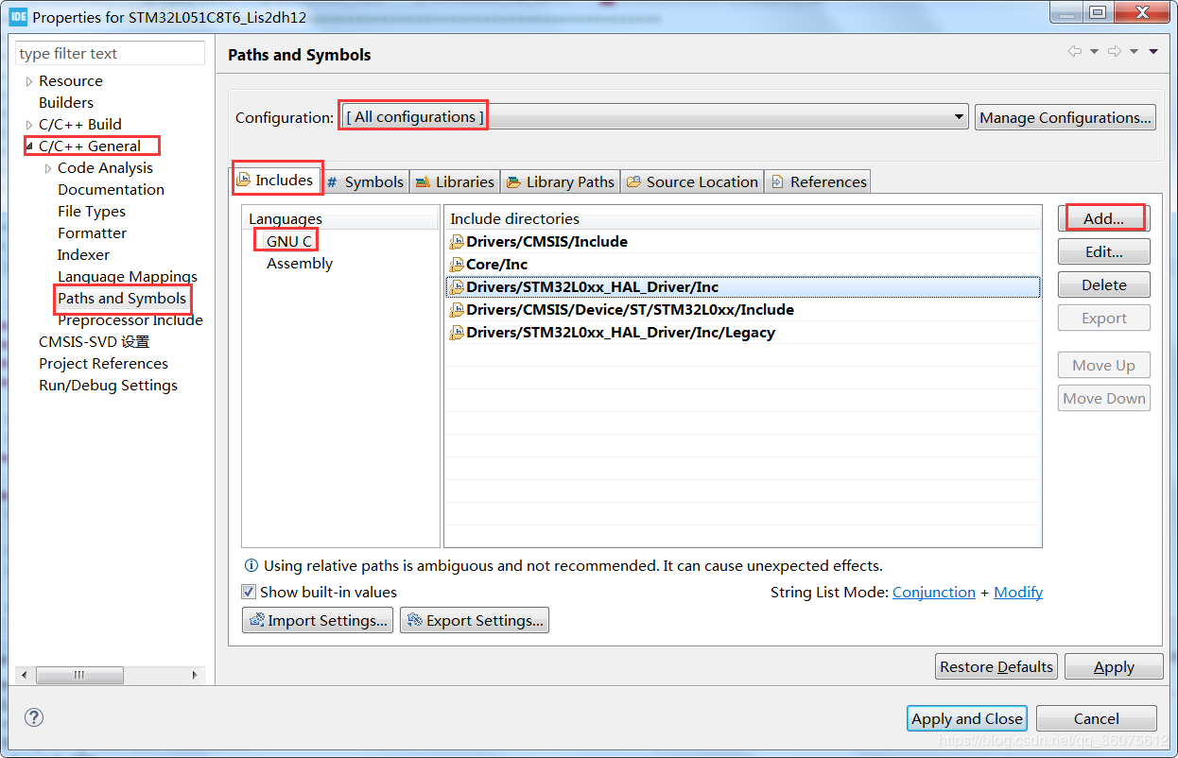
Task: Open the view menu dropdown arrow
Action: 1153,52
